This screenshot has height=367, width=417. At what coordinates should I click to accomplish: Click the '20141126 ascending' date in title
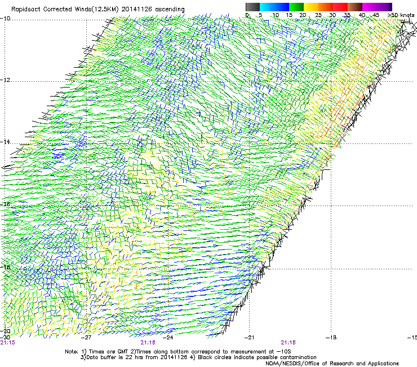(153, 10)
